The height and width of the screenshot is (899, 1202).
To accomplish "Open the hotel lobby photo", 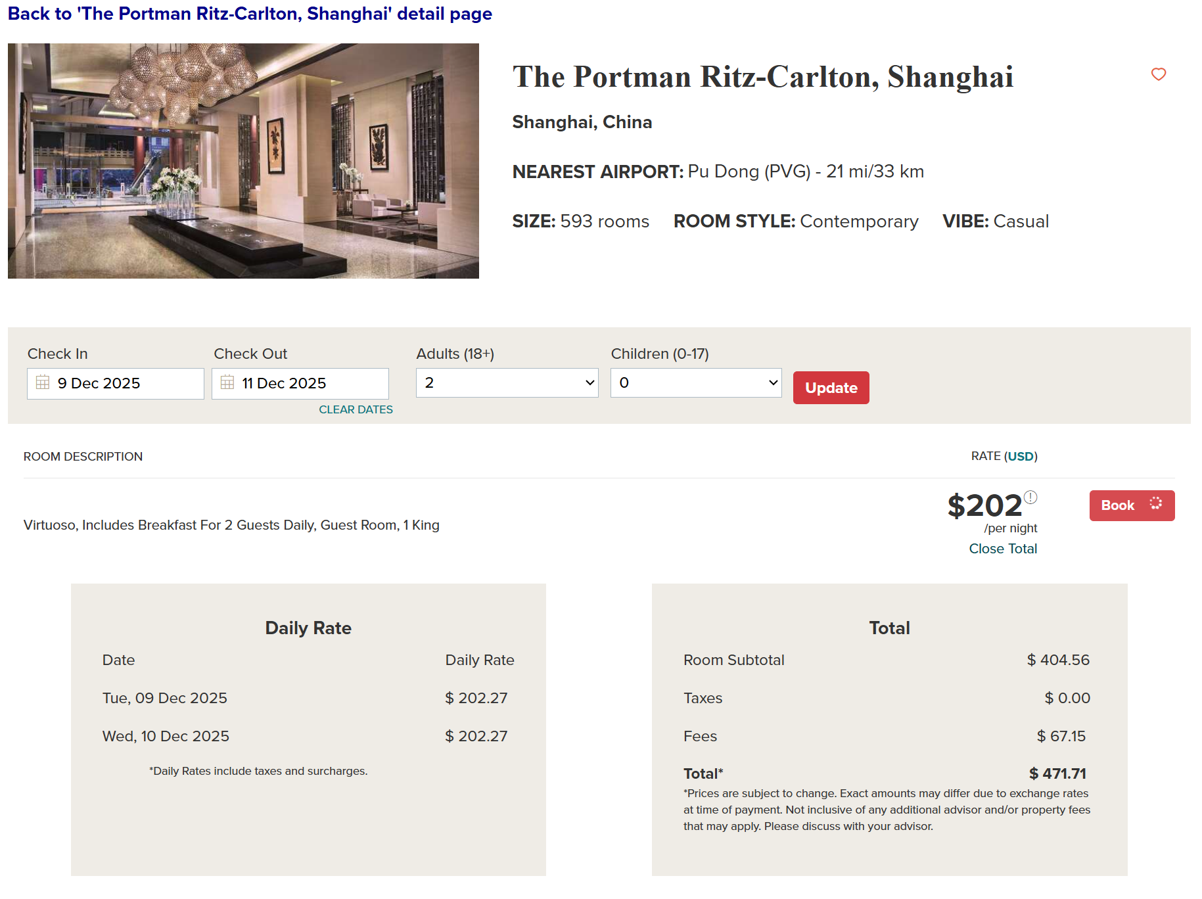I will [x=243, y=161].
